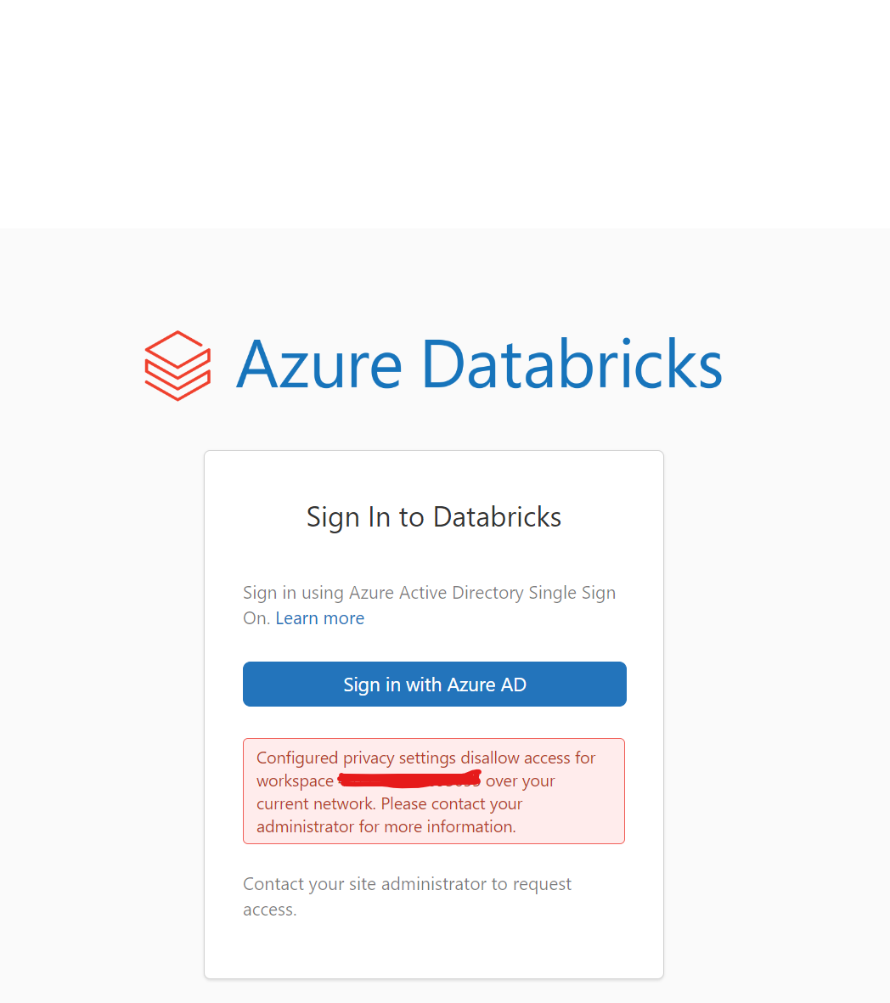Click the red-scribbled redacted workspace name
890x1003 pixels.
409,779
